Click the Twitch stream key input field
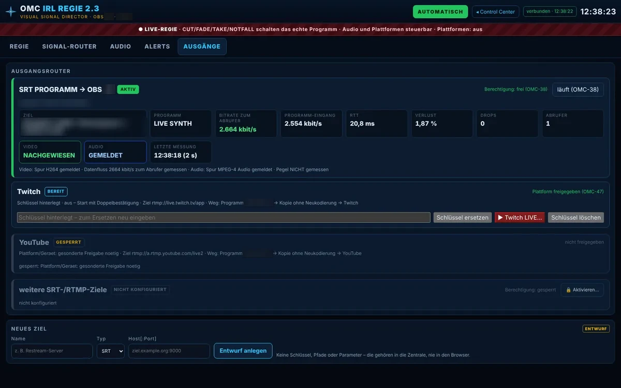This screenshot has height=388, width=621. pyautogui.click(x=224, y=218)
